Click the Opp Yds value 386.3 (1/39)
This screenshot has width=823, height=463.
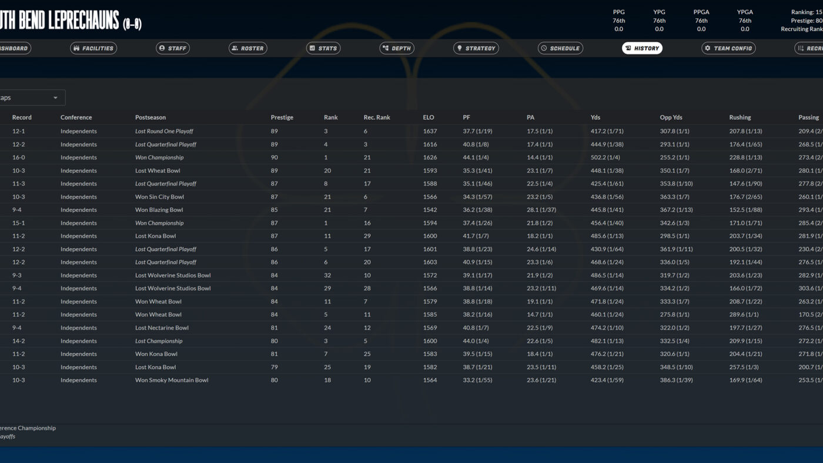(677, 380)
